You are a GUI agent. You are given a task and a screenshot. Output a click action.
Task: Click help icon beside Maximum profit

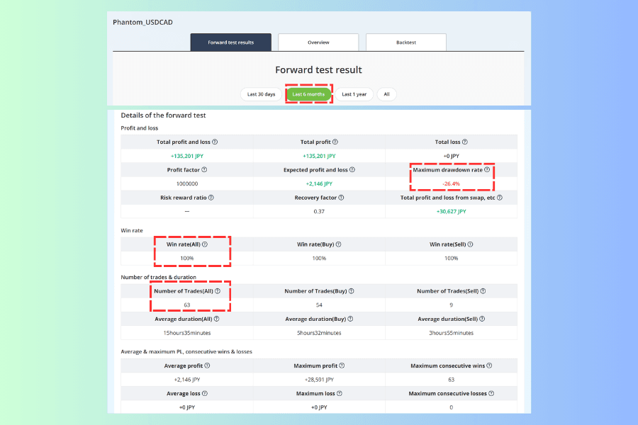coord(342,365)
